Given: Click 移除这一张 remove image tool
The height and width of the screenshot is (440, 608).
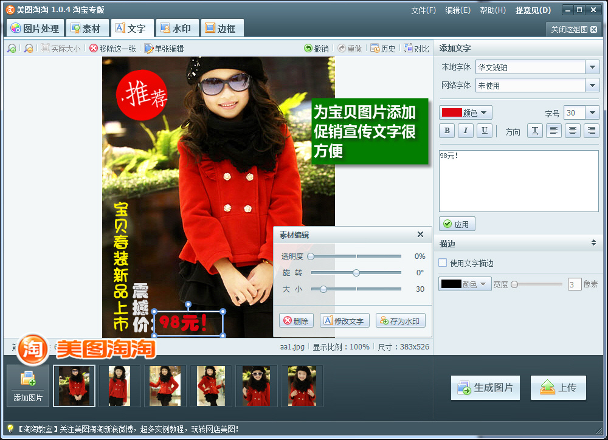Looking at the screenshot, I should point(112,49).
